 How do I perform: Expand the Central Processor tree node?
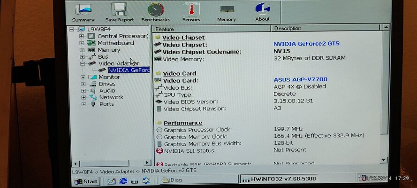pyautogui.click(x=83, y=36)
